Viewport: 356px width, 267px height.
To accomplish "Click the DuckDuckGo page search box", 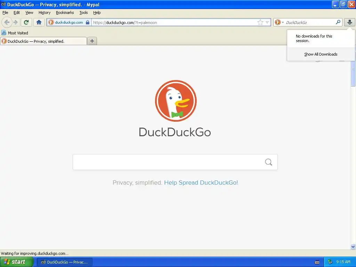I will tap(175, 162).
